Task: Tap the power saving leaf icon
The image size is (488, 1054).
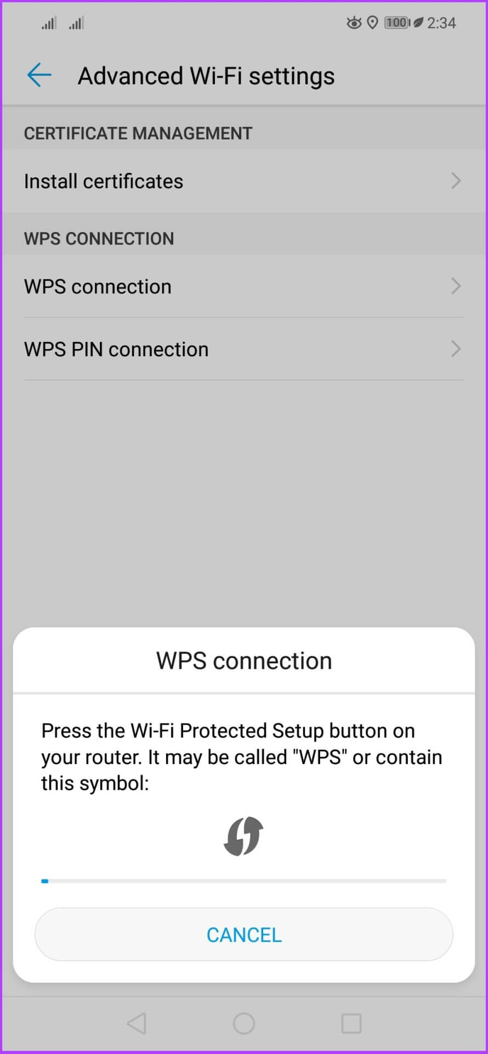Action: (418, 23)
